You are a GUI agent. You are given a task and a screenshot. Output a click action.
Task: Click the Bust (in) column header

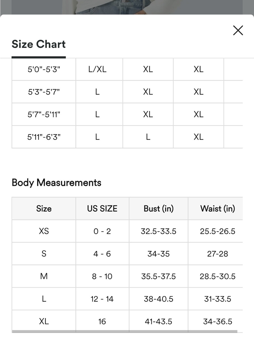158,209
